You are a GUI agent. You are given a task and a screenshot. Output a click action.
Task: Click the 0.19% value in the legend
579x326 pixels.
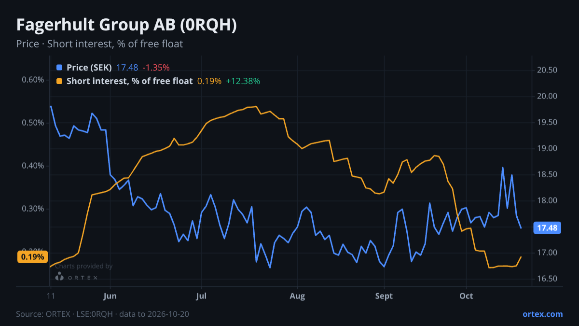tap(209, 81)
